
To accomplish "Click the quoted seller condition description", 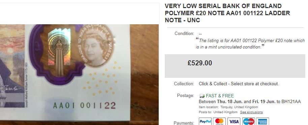I will pos(250,44).
